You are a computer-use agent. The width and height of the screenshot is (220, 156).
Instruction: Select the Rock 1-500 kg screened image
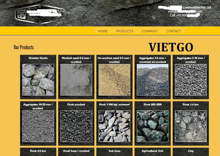tap(114, 126)
